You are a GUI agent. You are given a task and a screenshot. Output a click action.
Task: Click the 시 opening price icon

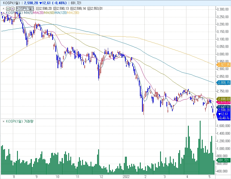click(x=55, y=8)
